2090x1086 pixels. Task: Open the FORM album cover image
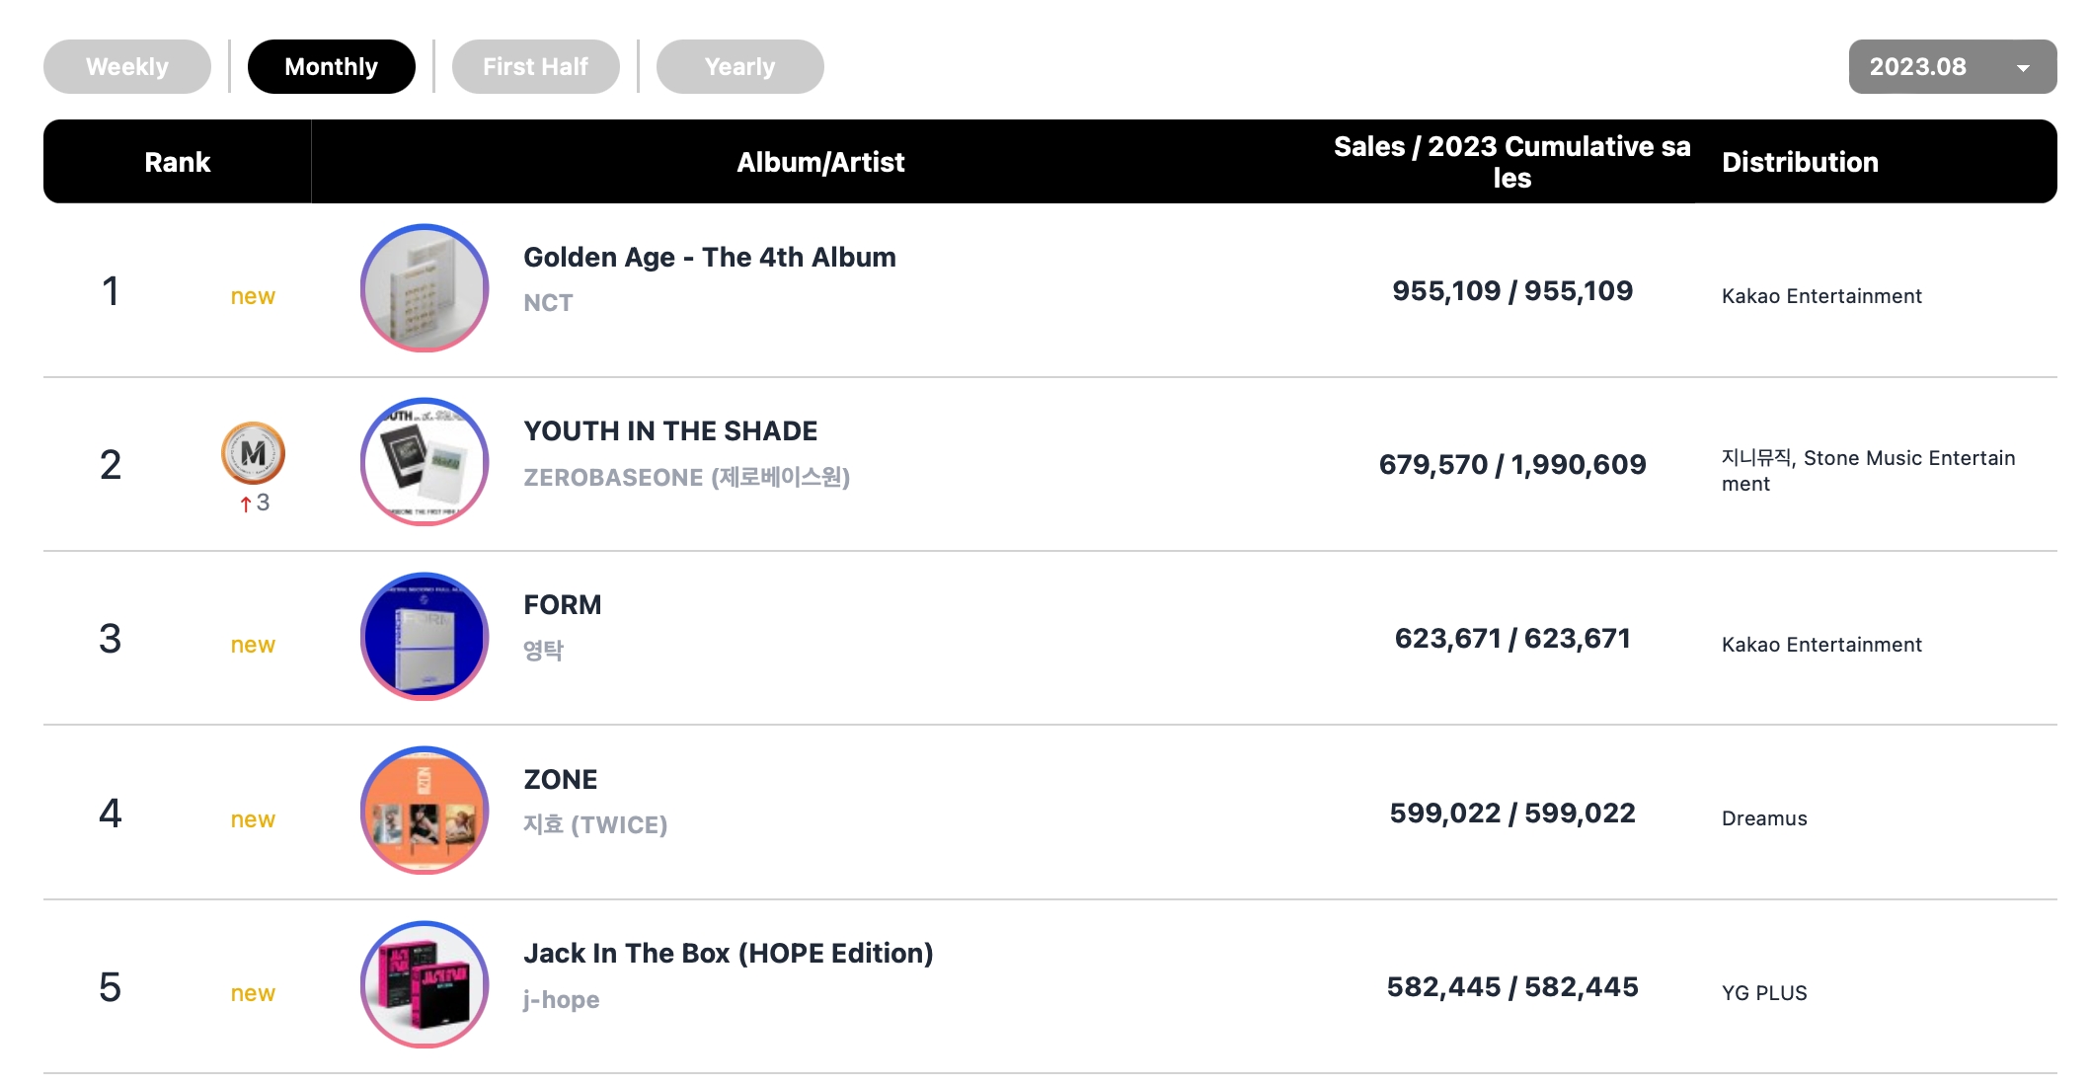tap(425, 637)
